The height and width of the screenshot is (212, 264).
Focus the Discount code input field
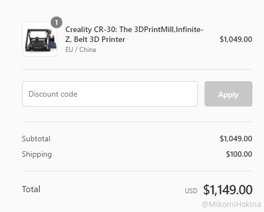click(x=110, y=94)
